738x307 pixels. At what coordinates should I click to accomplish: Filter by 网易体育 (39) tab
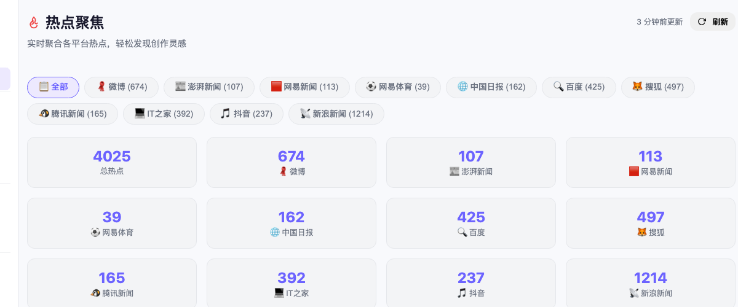[397, 87]
